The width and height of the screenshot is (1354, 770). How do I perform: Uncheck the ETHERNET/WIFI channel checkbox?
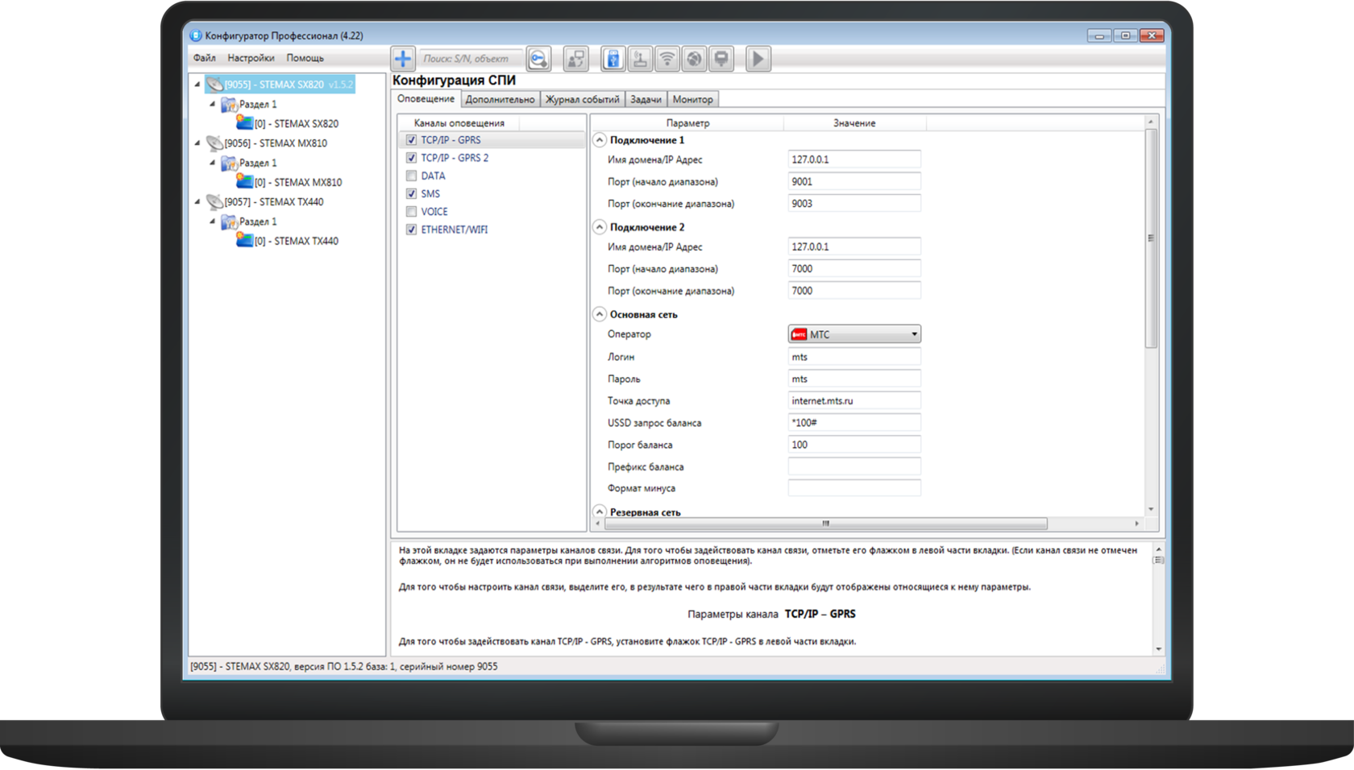coord(411,230)
